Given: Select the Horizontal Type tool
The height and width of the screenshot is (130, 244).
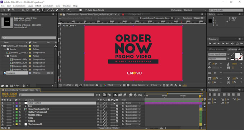Looking at the screenshot, I should [x=42, y=10].
